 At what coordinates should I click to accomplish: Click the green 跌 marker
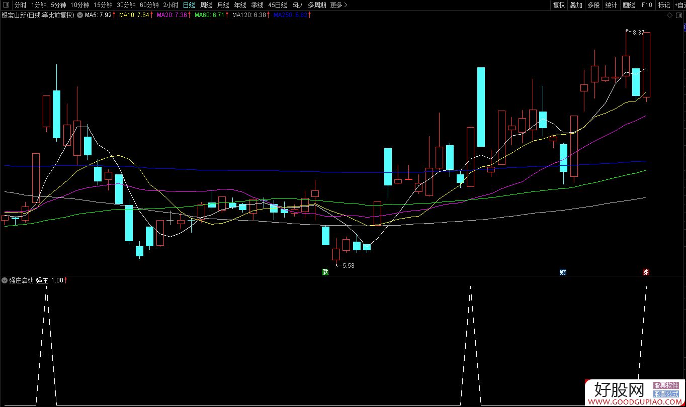click(325, 272)
